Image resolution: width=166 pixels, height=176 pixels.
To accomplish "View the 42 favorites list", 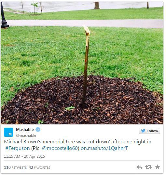I will coord(39,168).
